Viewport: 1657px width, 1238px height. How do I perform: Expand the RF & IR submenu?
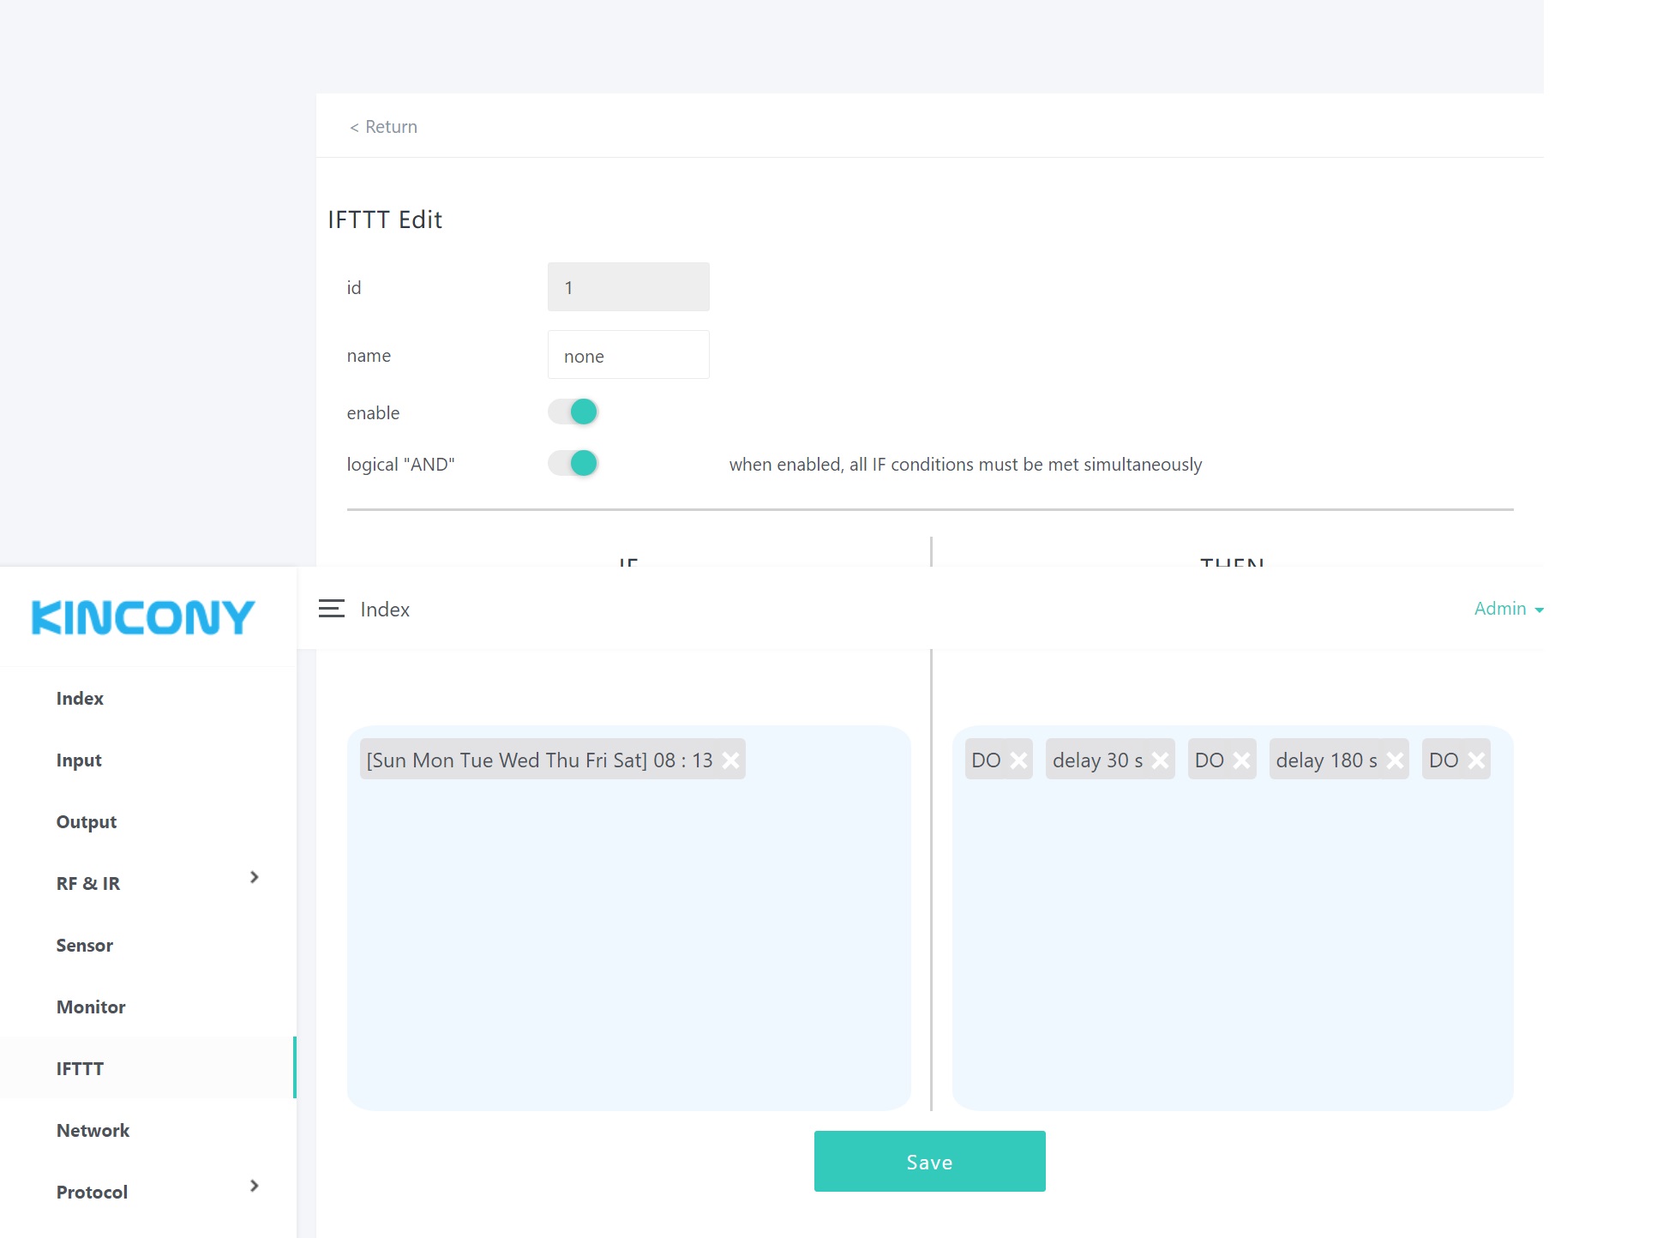pyautogui.click(x=254, y=877)
